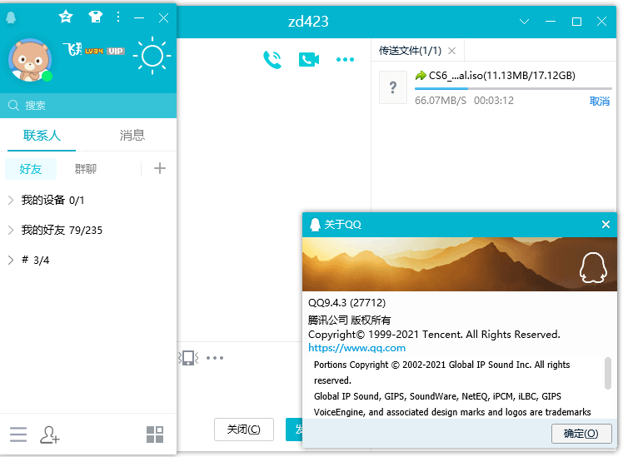Open more input toolbar options dots

(215, 358)
